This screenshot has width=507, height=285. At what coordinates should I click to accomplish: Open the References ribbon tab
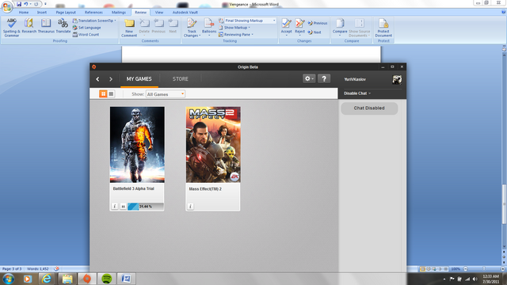(93, 13)
